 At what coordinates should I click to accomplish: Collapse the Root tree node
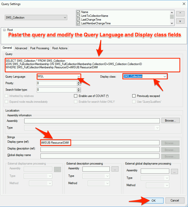pyautogui.click(x=5, y=30)
